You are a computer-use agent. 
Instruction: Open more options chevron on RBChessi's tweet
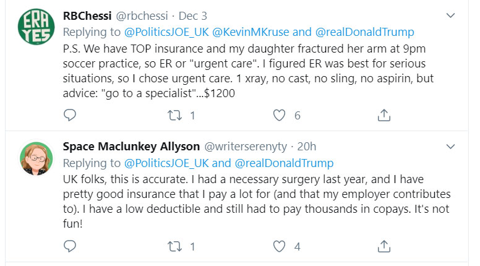pos(452,15)
